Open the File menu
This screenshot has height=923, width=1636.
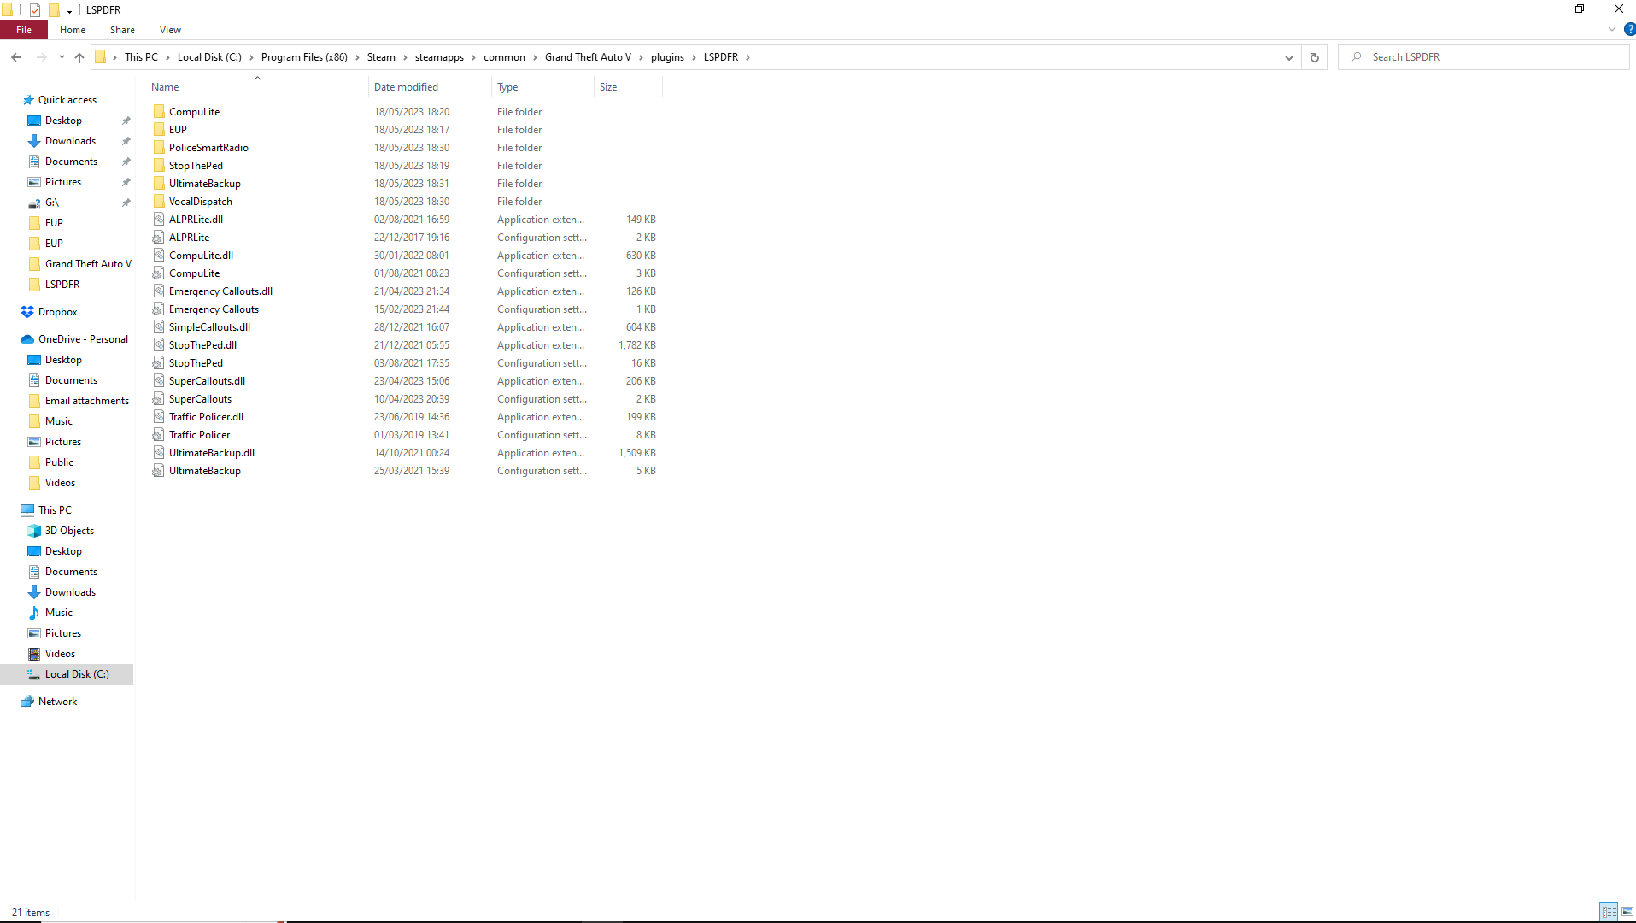click(24, 30)
